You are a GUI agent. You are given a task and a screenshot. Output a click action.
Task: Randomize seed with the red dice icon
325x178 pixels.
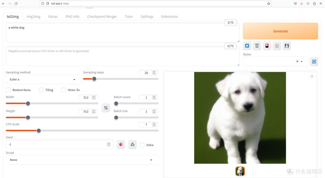click(x=121, y=144)
